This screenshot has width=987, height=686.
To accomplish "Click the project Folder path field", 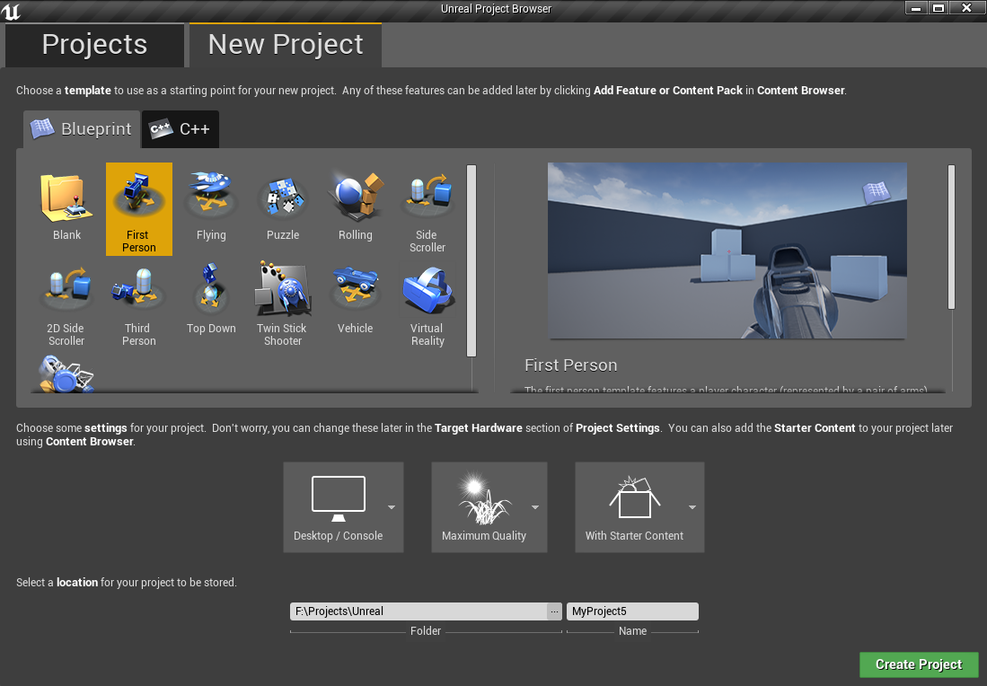I will pos(419,611).
